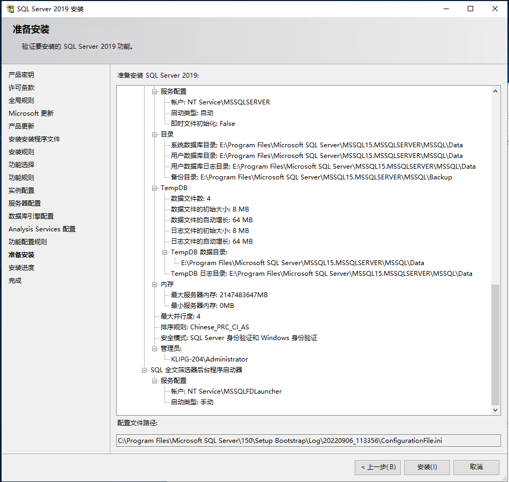
Task: Select 安全模式 authentication row
Action: pos(239,338)
